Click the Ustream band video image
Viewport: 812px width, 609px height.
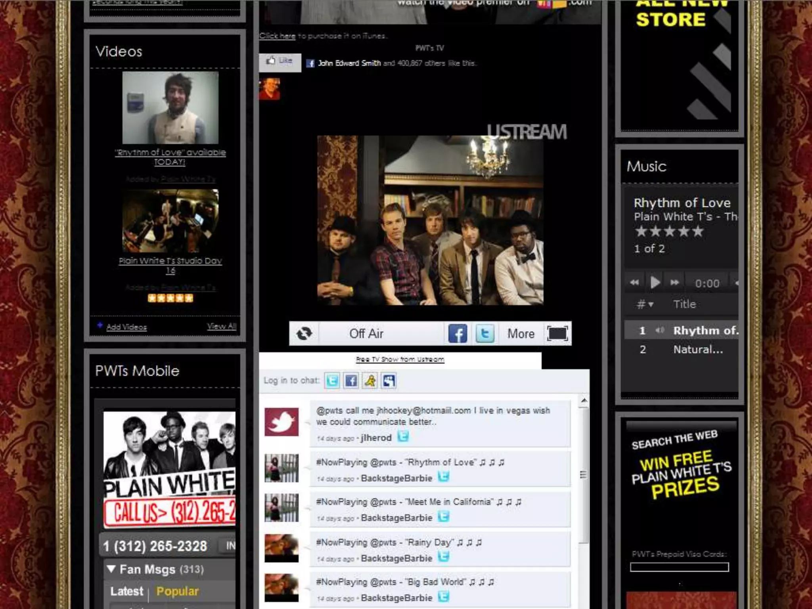click(430, 220)
